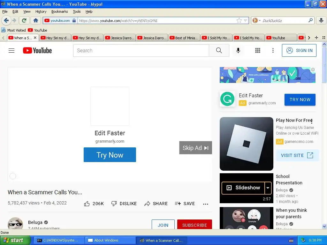Open the YouTube bookmark in the bookmarks toolbar
The width and height of the screenshot is (327, 245).
pyautogui.click(x=38, y=30)
